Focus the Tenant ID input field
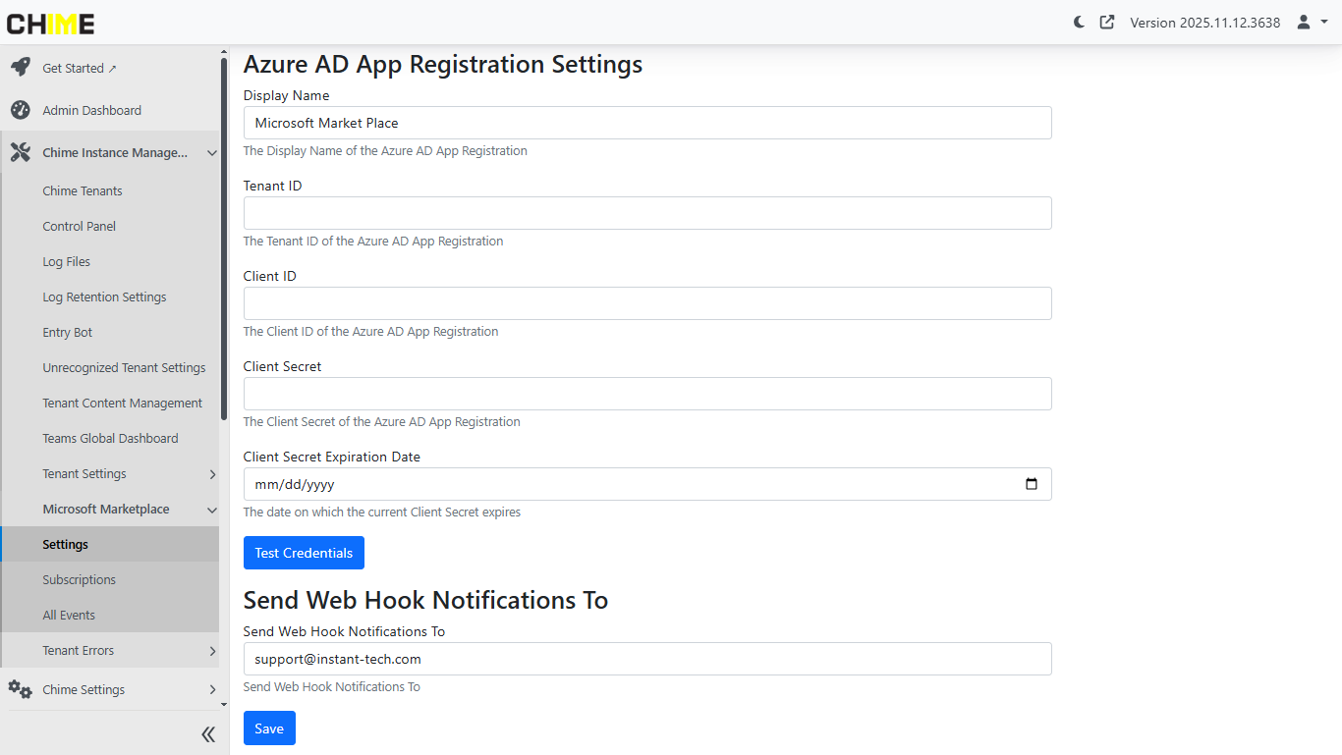The image size is (1342, 755). tap(647, 213)
